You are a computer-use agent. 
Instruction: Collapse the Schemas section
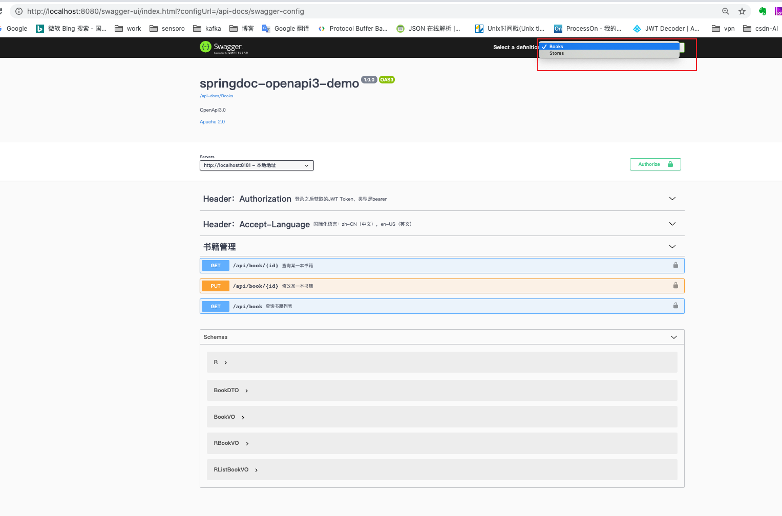pyautogui.click(x=673, y=337)
